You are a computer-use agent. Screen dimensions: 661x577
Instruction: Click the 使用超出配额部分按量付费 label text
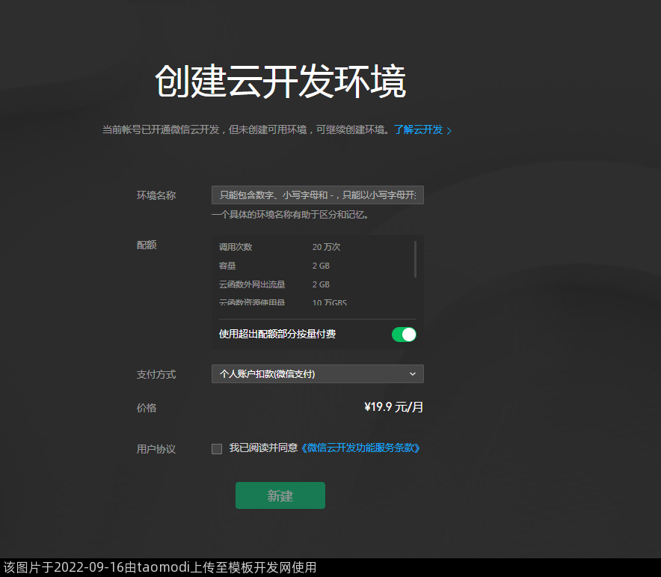[277, 334]
